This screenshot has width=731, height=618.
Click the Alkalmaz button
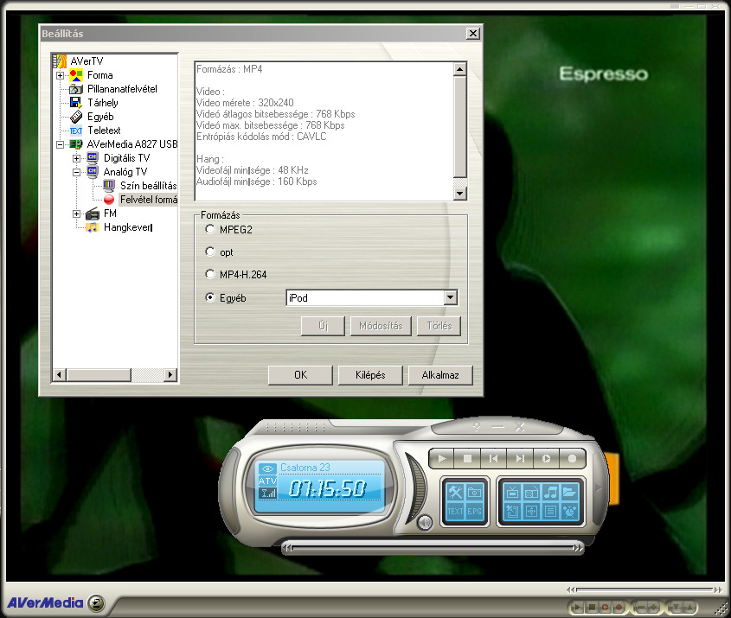click(440, 375)
